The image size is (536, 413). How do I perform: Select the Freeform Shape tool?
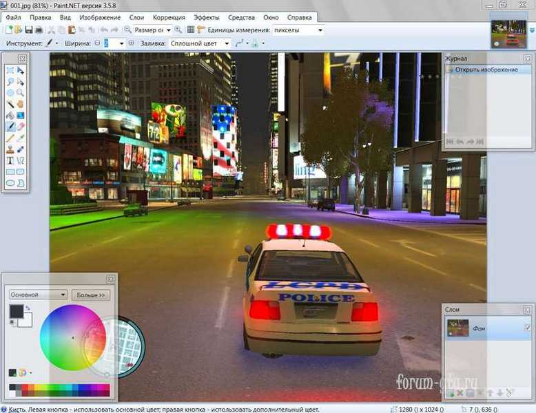tap(21, 183)
